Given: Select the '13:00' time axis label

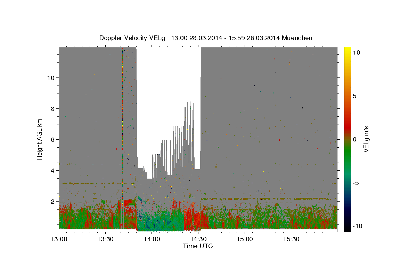Looking at the screenshot, I should point(59,239).
